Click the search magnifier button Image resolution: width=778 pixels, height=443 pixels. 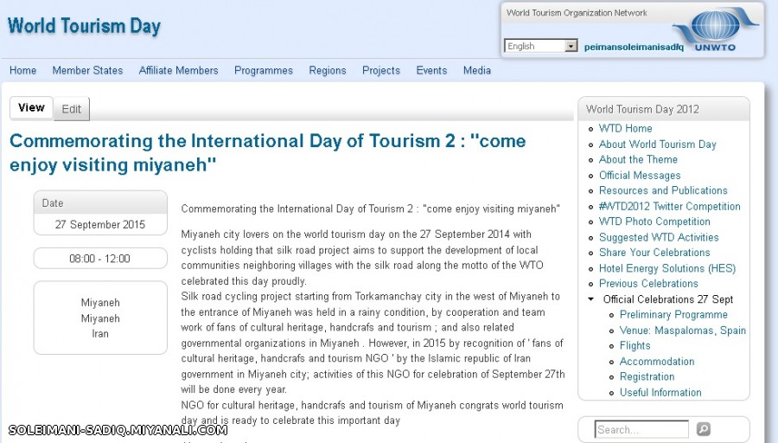point(704,428)
